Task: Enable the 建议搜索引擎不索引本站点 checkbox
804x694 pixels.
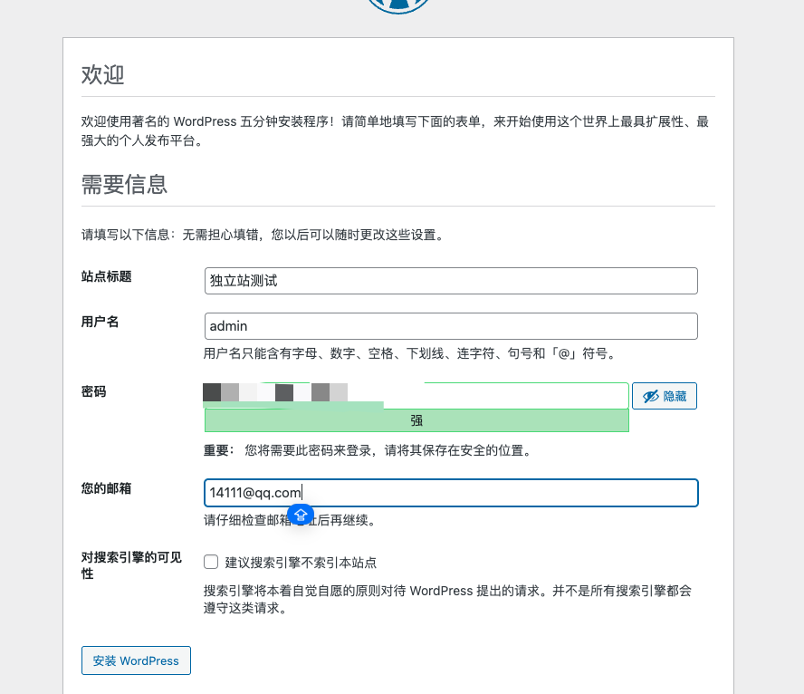Action: pyautogui.click(x=211, y=563)
